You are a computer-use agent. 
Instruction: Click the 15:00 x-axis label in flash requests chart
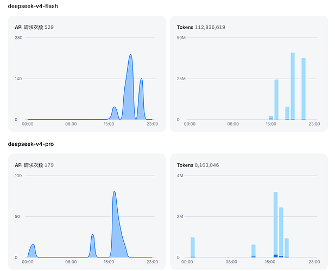[x=109, y=124]
